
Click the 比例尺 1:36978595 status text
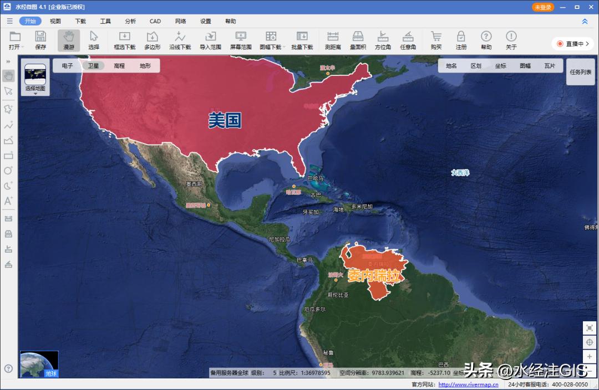[x=304, y=373]
